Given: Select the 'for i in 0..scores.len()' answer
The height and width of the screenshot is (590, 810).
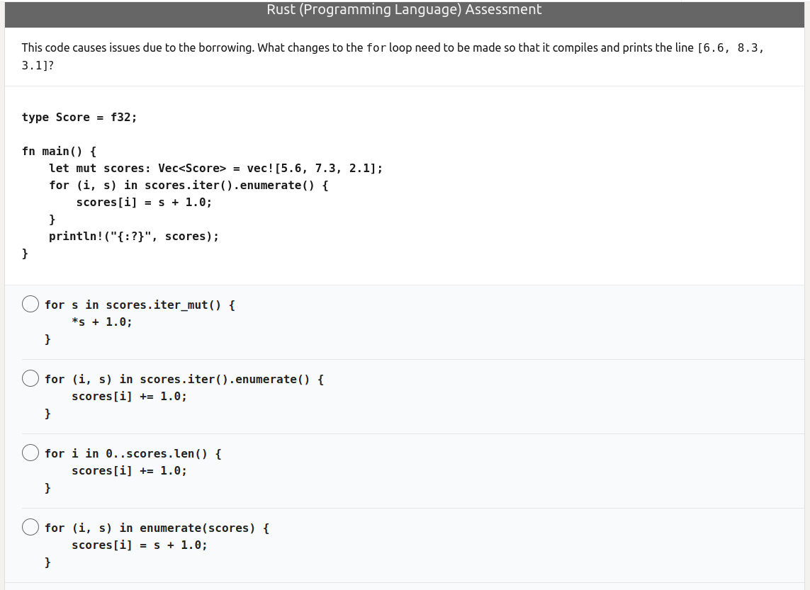Looking at the screenshot, I should click(x=30, y=453).
